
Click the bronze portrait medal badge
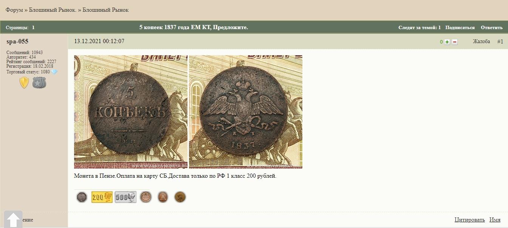(180, 197)
